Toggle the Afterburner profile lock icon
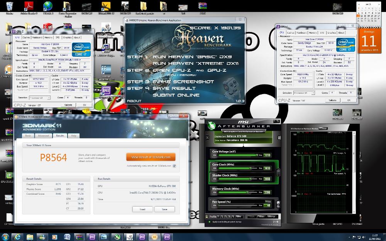The image size is (386, 241). pos(207,217)
